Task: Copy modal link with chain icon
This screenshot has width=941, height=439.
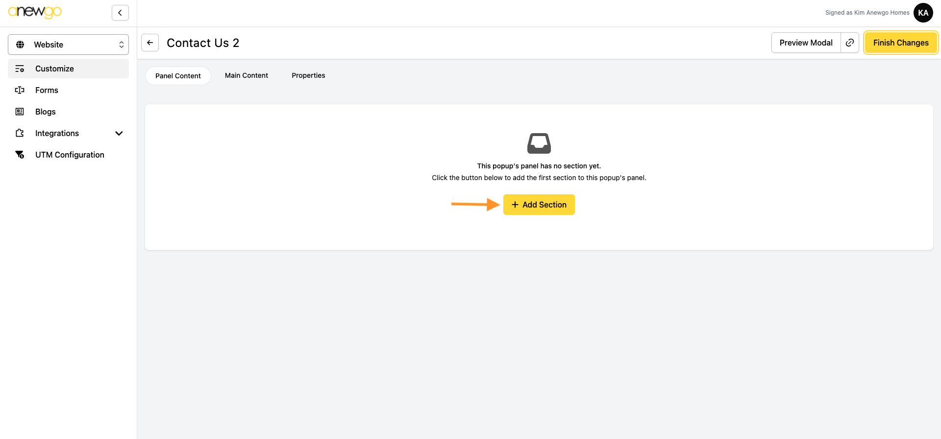Action: click(850, 43)
